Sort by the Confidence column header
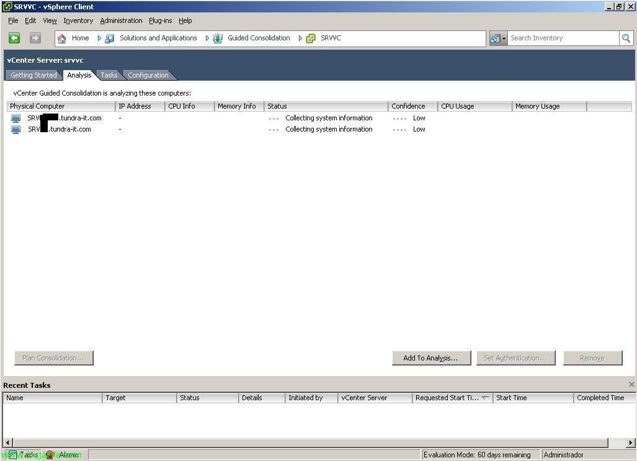 [x=412, y=106]
